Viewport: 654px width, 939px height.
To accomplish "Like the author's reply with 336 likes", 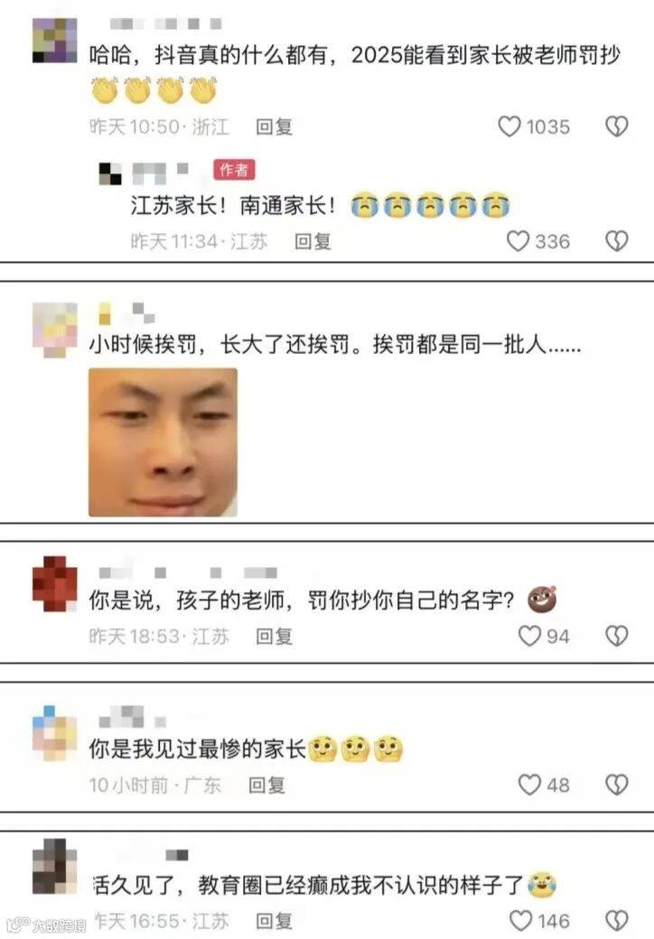I will [518, 241].
